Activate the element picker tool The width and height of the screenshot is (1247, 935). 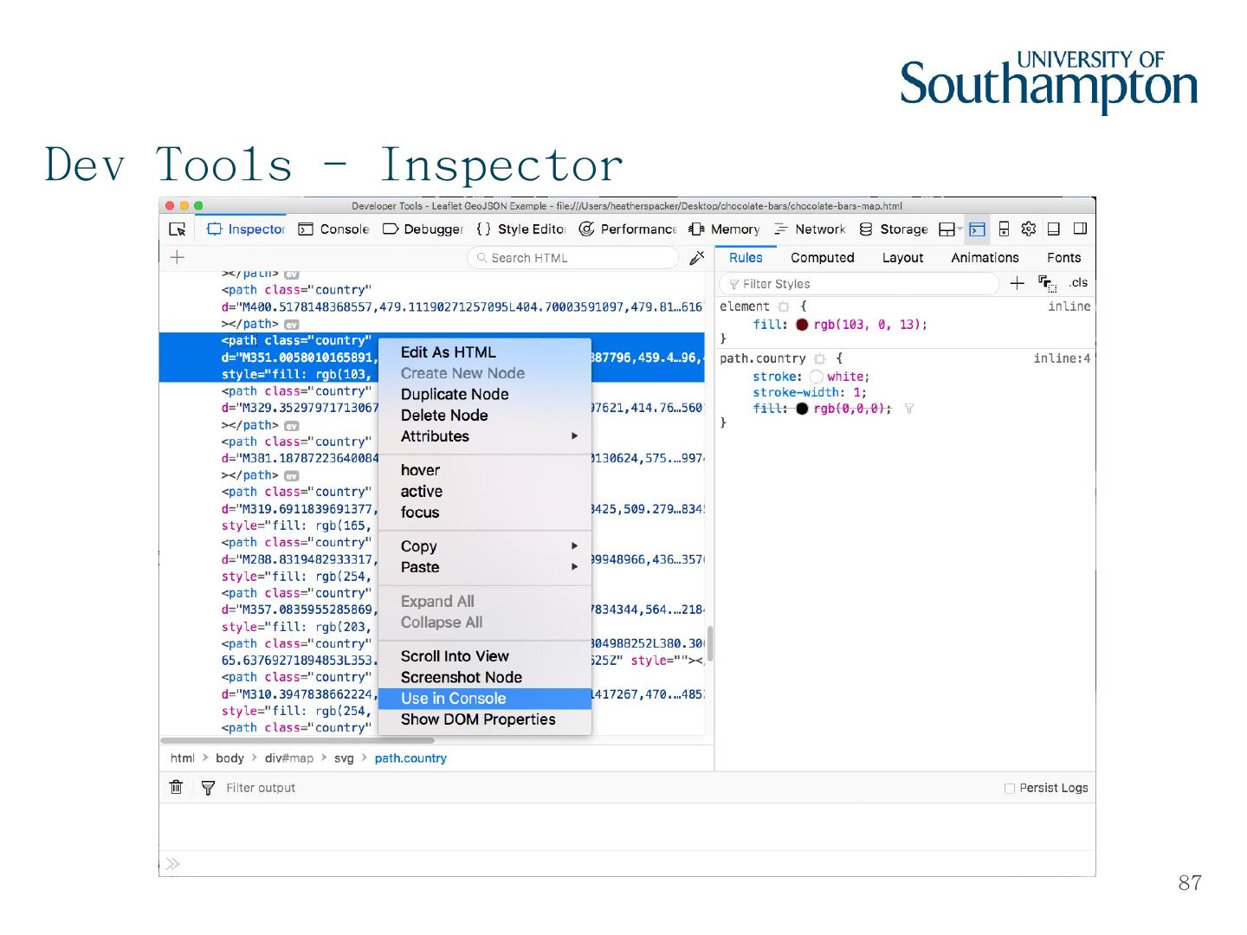click(178, 229)
